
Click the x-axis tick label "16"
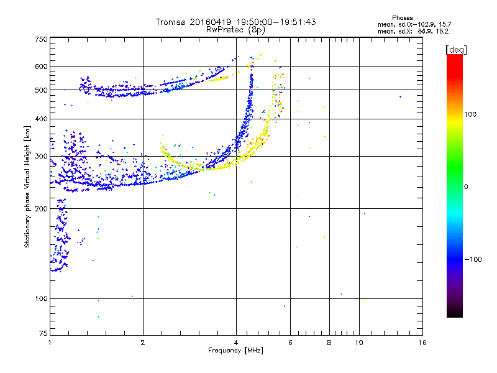(x=422, y=343)
